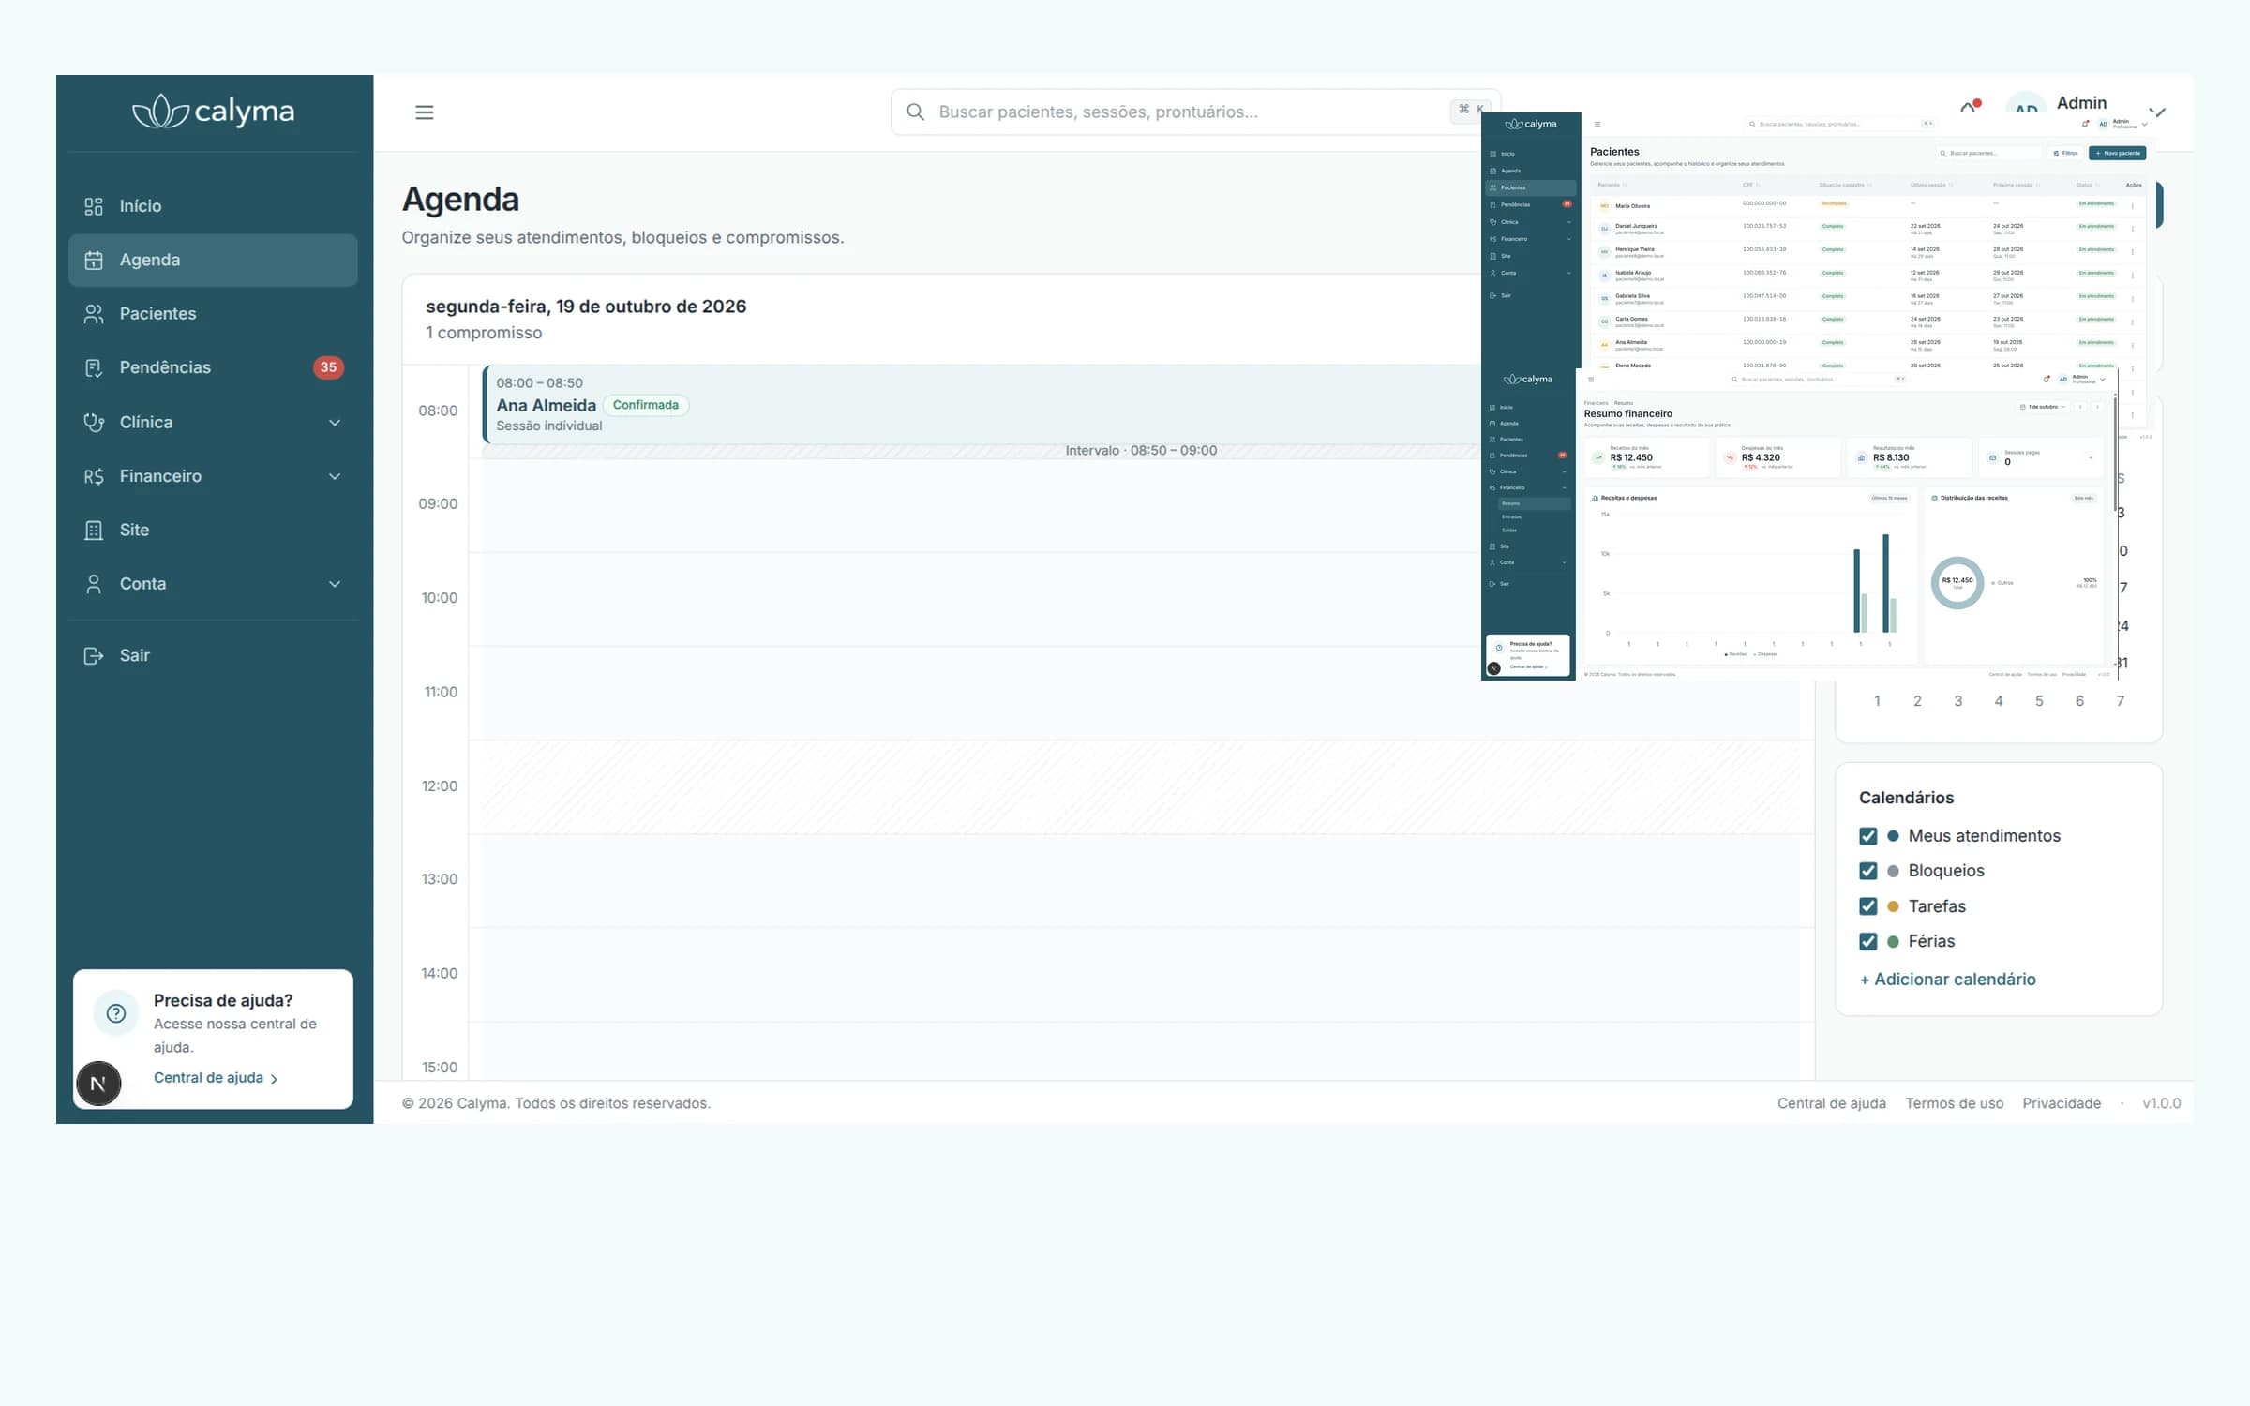Expand the Conta submenu chevron in the main sidebar

point(335,584)
